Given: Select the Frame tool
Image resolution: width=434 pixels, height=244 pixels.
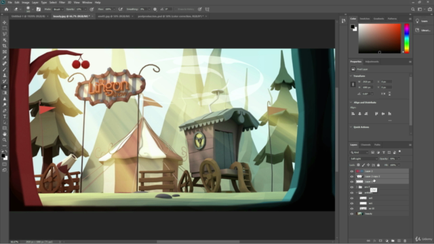Looking at the screenshot, I should [x=5, y=52].
